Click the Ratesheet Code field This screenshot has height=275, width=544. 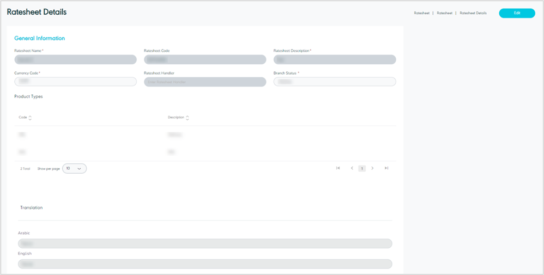tap(205, 60)
